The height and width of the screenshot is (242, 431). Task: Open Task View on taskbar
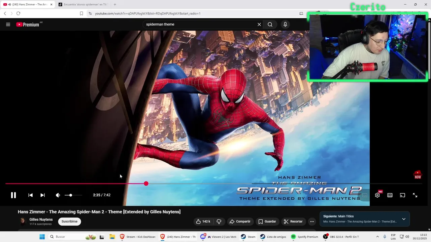(102, 237)
